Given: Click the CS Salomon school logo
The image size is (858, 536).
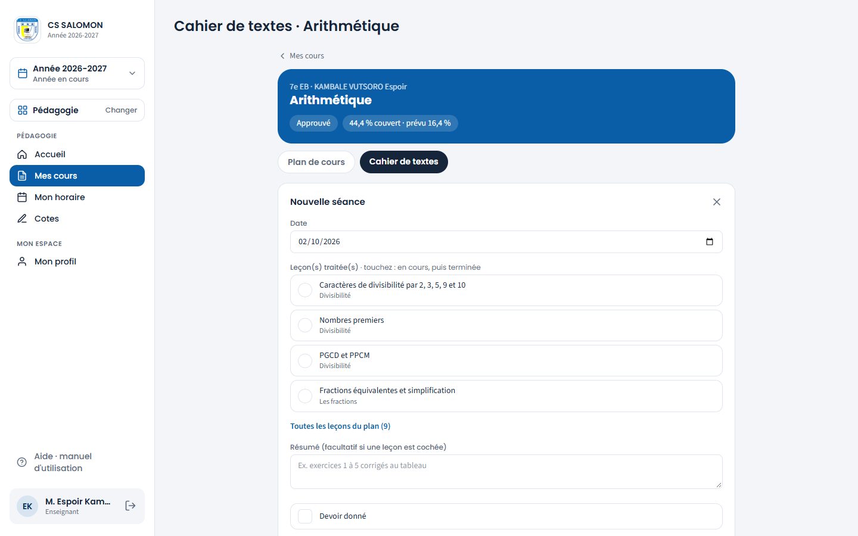Looking at the screenshot, I should pos(27,30).
